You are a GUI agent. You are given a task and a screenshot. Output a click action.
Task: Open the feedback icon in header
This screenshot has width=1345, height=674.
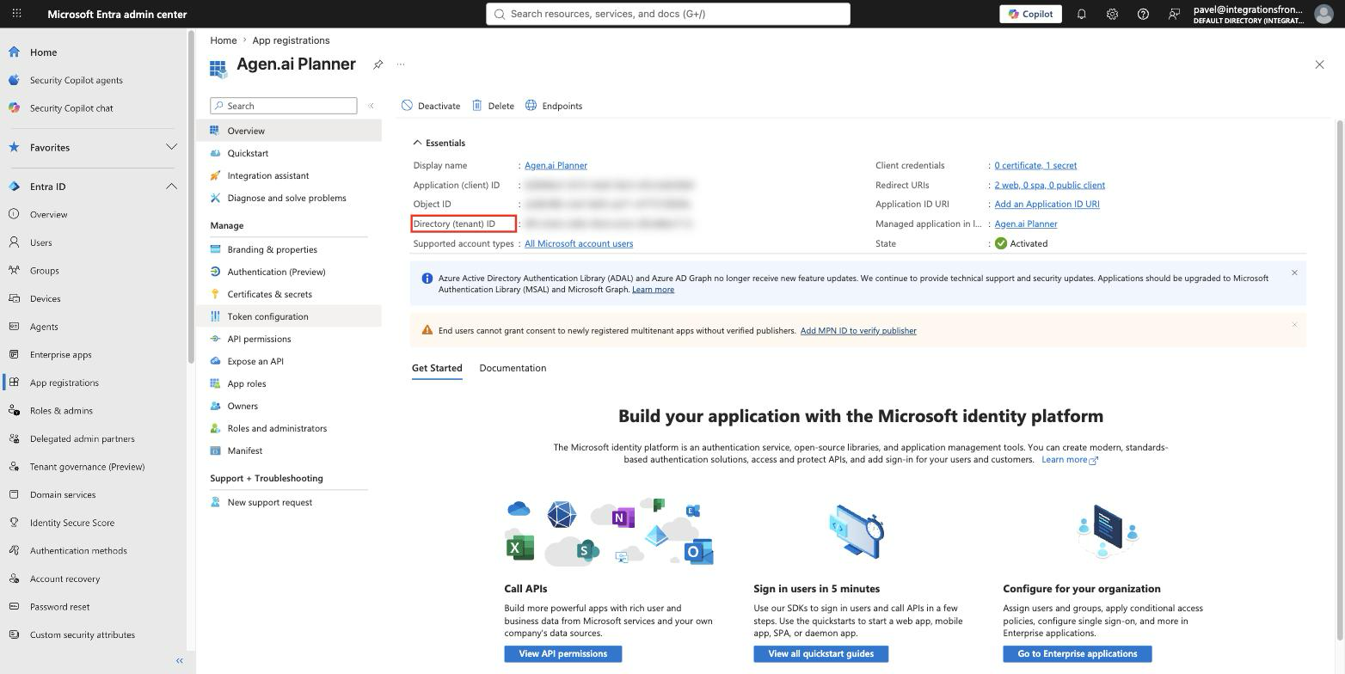coord(1174,14)
